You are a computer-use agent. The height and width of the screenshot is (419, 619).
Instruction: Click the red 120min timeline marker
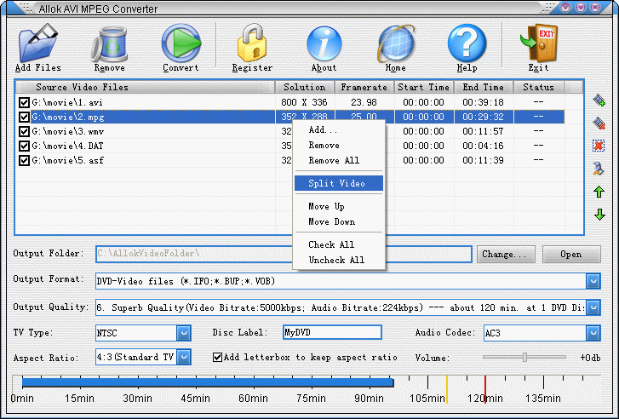pyautogui.click(x=485, y=389)
